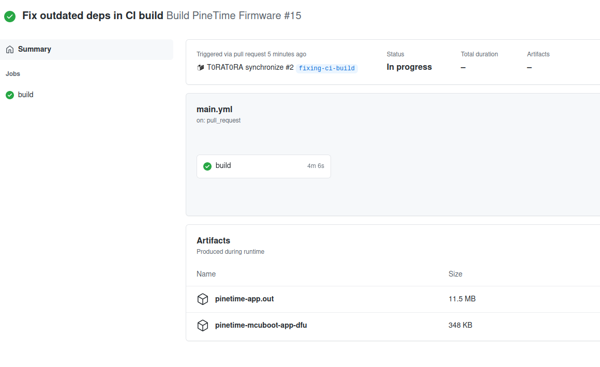600x367 pixels.
Task: Click the home icon next to Summary
Action: click(10, 49)
